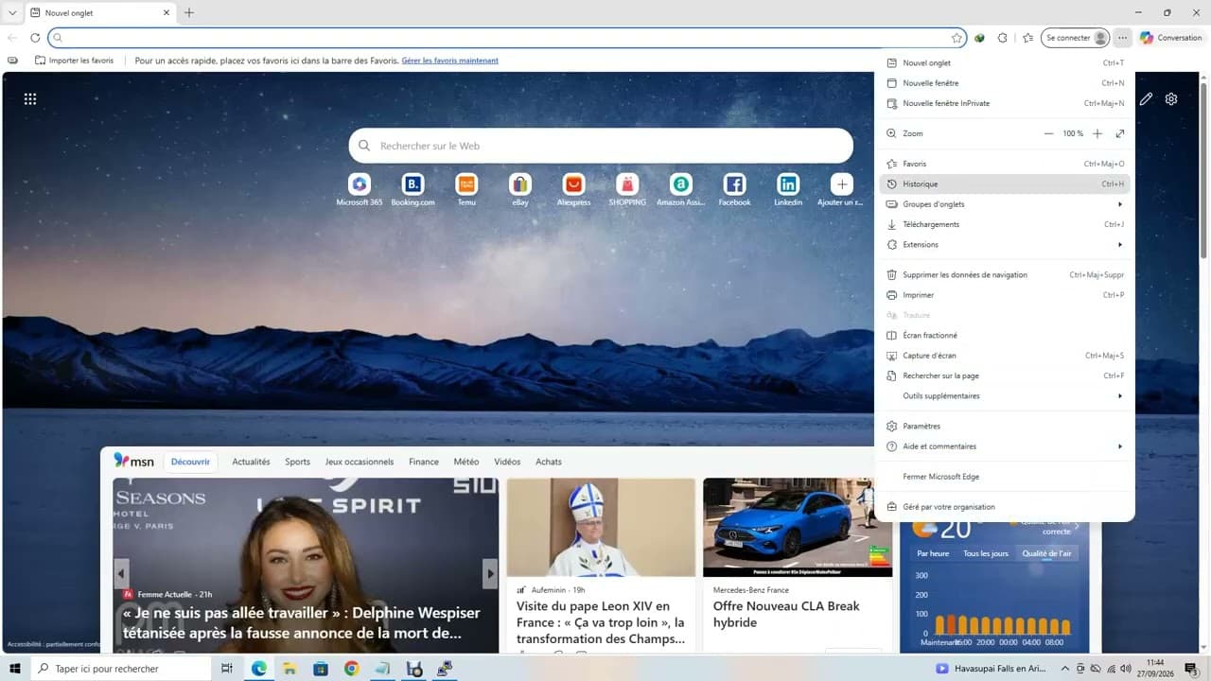
Task: Open Paramètres from the menu
Action: [x=1005, y=426]
